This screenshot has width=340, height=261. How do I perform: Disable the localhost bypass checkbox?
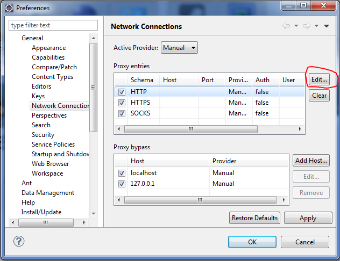(x=122, y=173)
